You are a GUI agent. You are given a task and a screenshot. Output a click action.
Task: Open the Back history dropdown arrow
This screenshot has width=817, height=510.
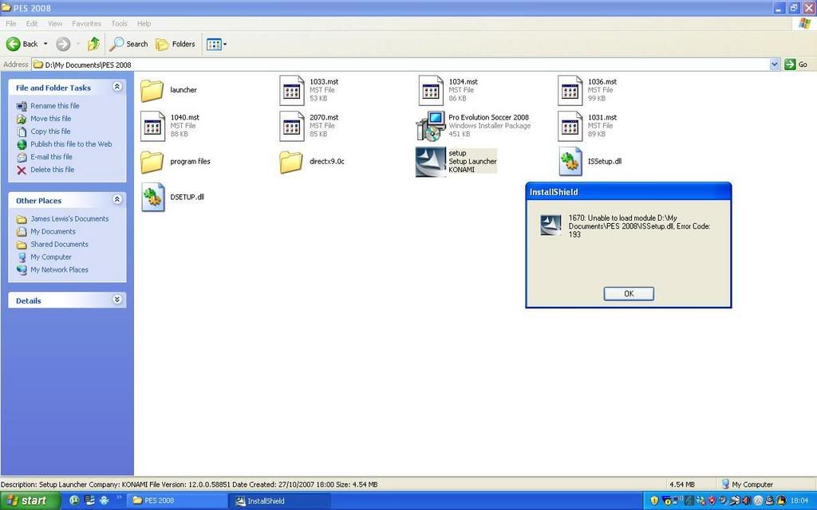[45, 45]
